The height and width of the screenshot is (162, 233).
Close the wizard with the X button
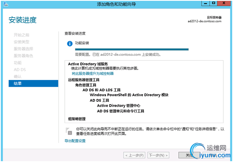tap(224, 3)
